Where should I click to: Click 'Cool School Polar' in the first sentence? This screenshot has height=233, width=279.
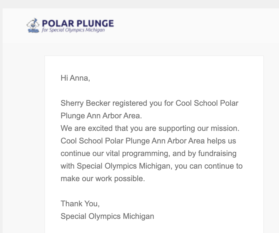click(x=207, y=103)
